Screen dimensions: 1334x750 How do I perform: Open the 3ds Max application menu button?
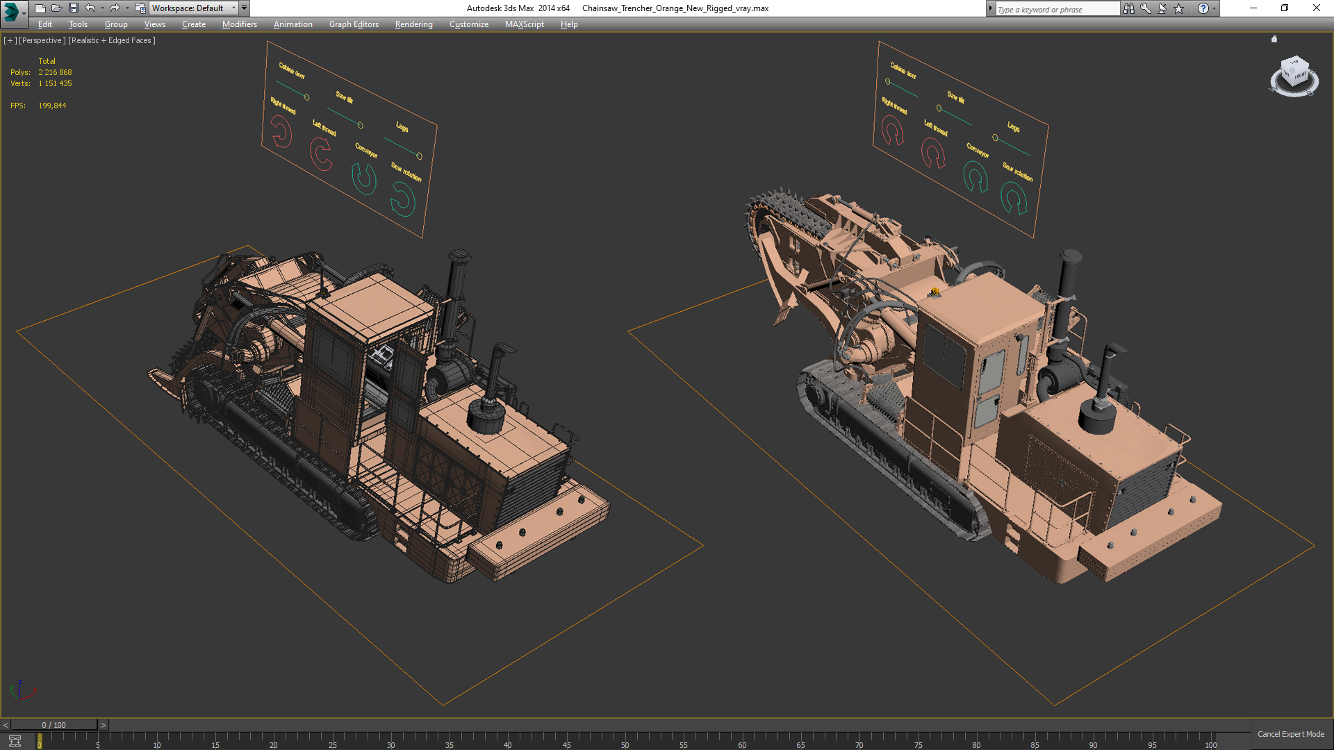coord(12,10)
